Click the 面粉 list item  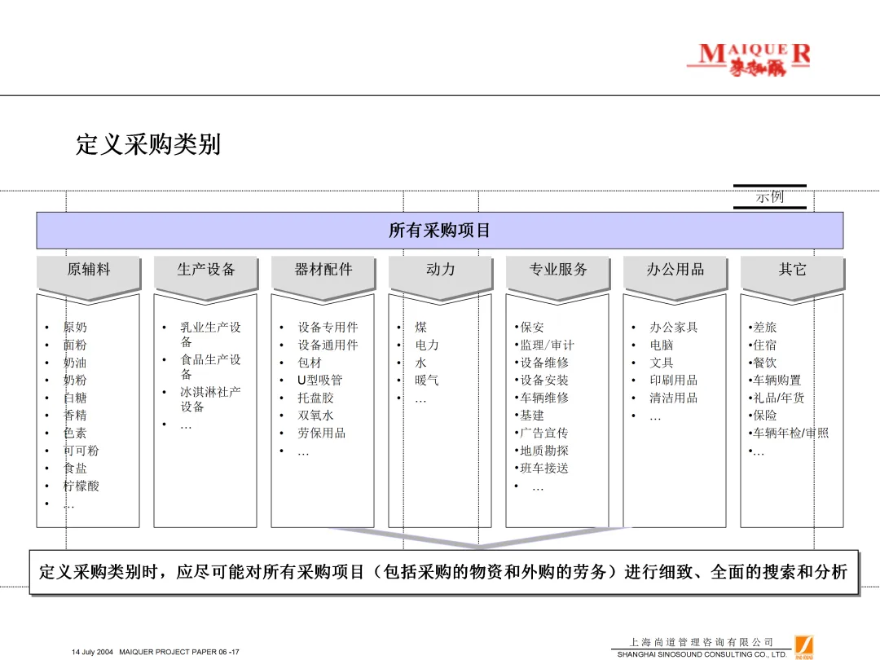click(x=75, y=345)
